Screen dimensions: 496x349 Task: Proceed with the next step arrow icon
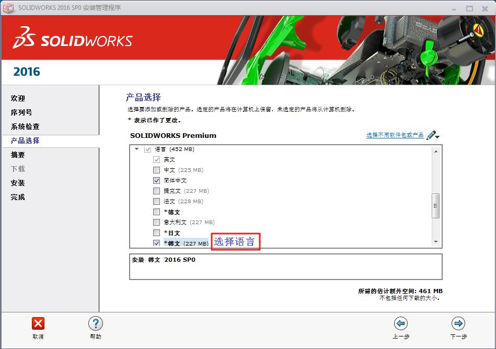[x=458, y=323]
